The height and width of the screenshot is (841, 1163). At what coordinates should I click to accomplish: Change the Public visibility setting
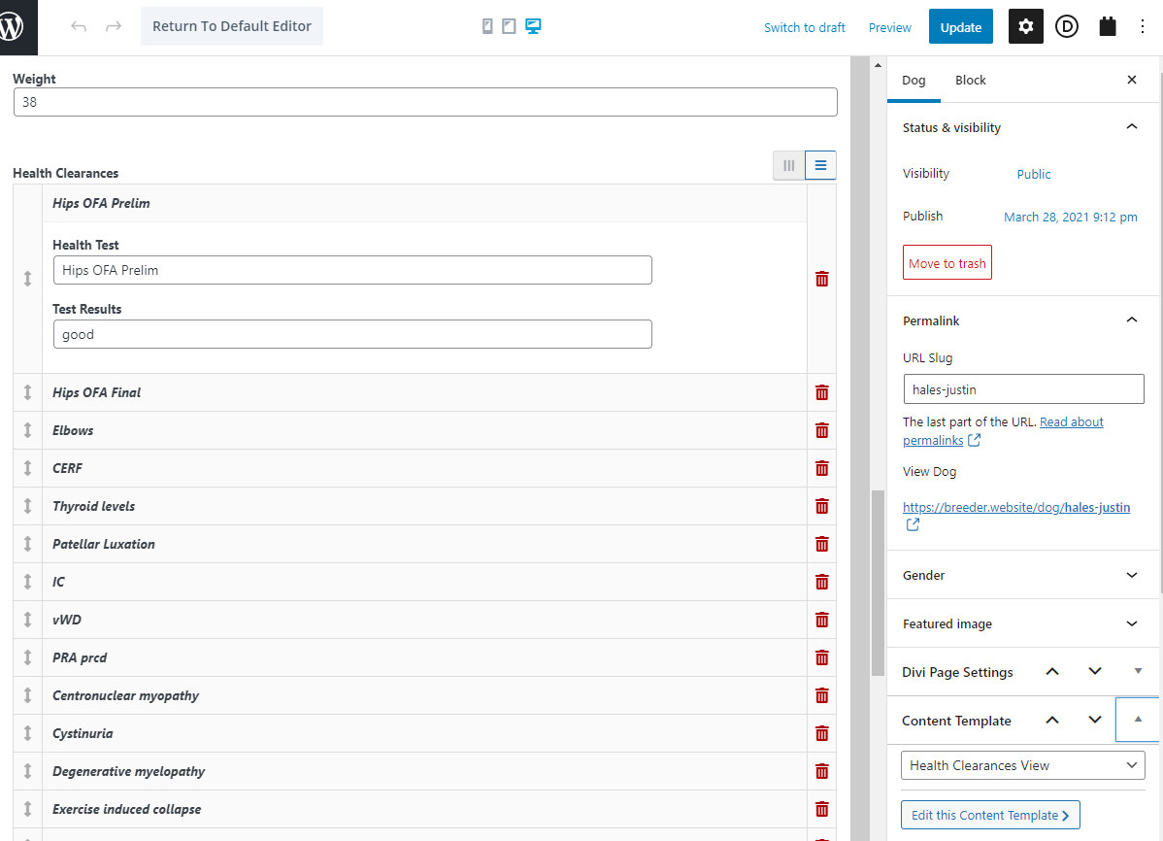(x=1033, y=174)
